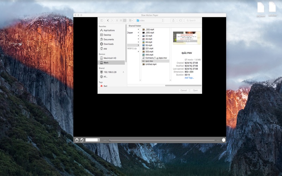This screenshot has height=176, width=282.
Task: Click the fullscreen icon next to play
Action: tap(82, 140)
